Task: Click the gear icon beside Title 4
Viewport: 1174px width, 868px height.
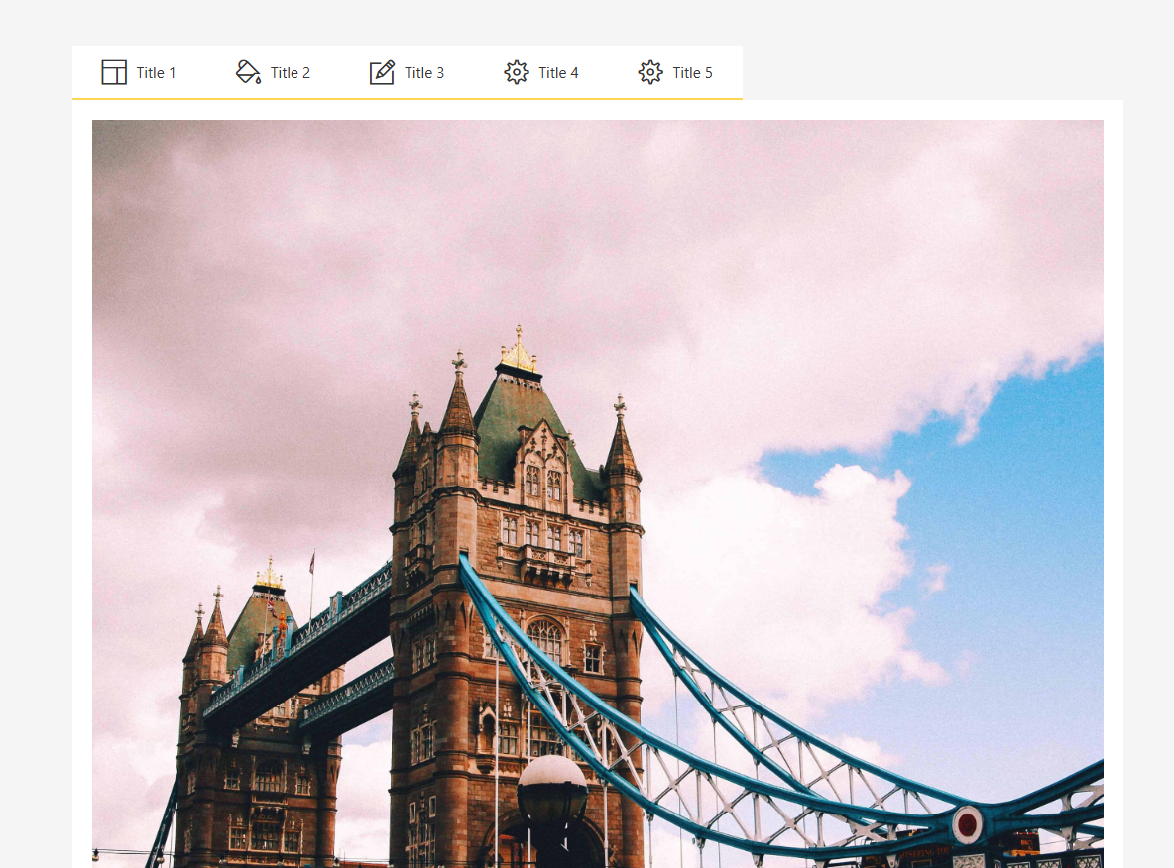Action: point(517,72)
